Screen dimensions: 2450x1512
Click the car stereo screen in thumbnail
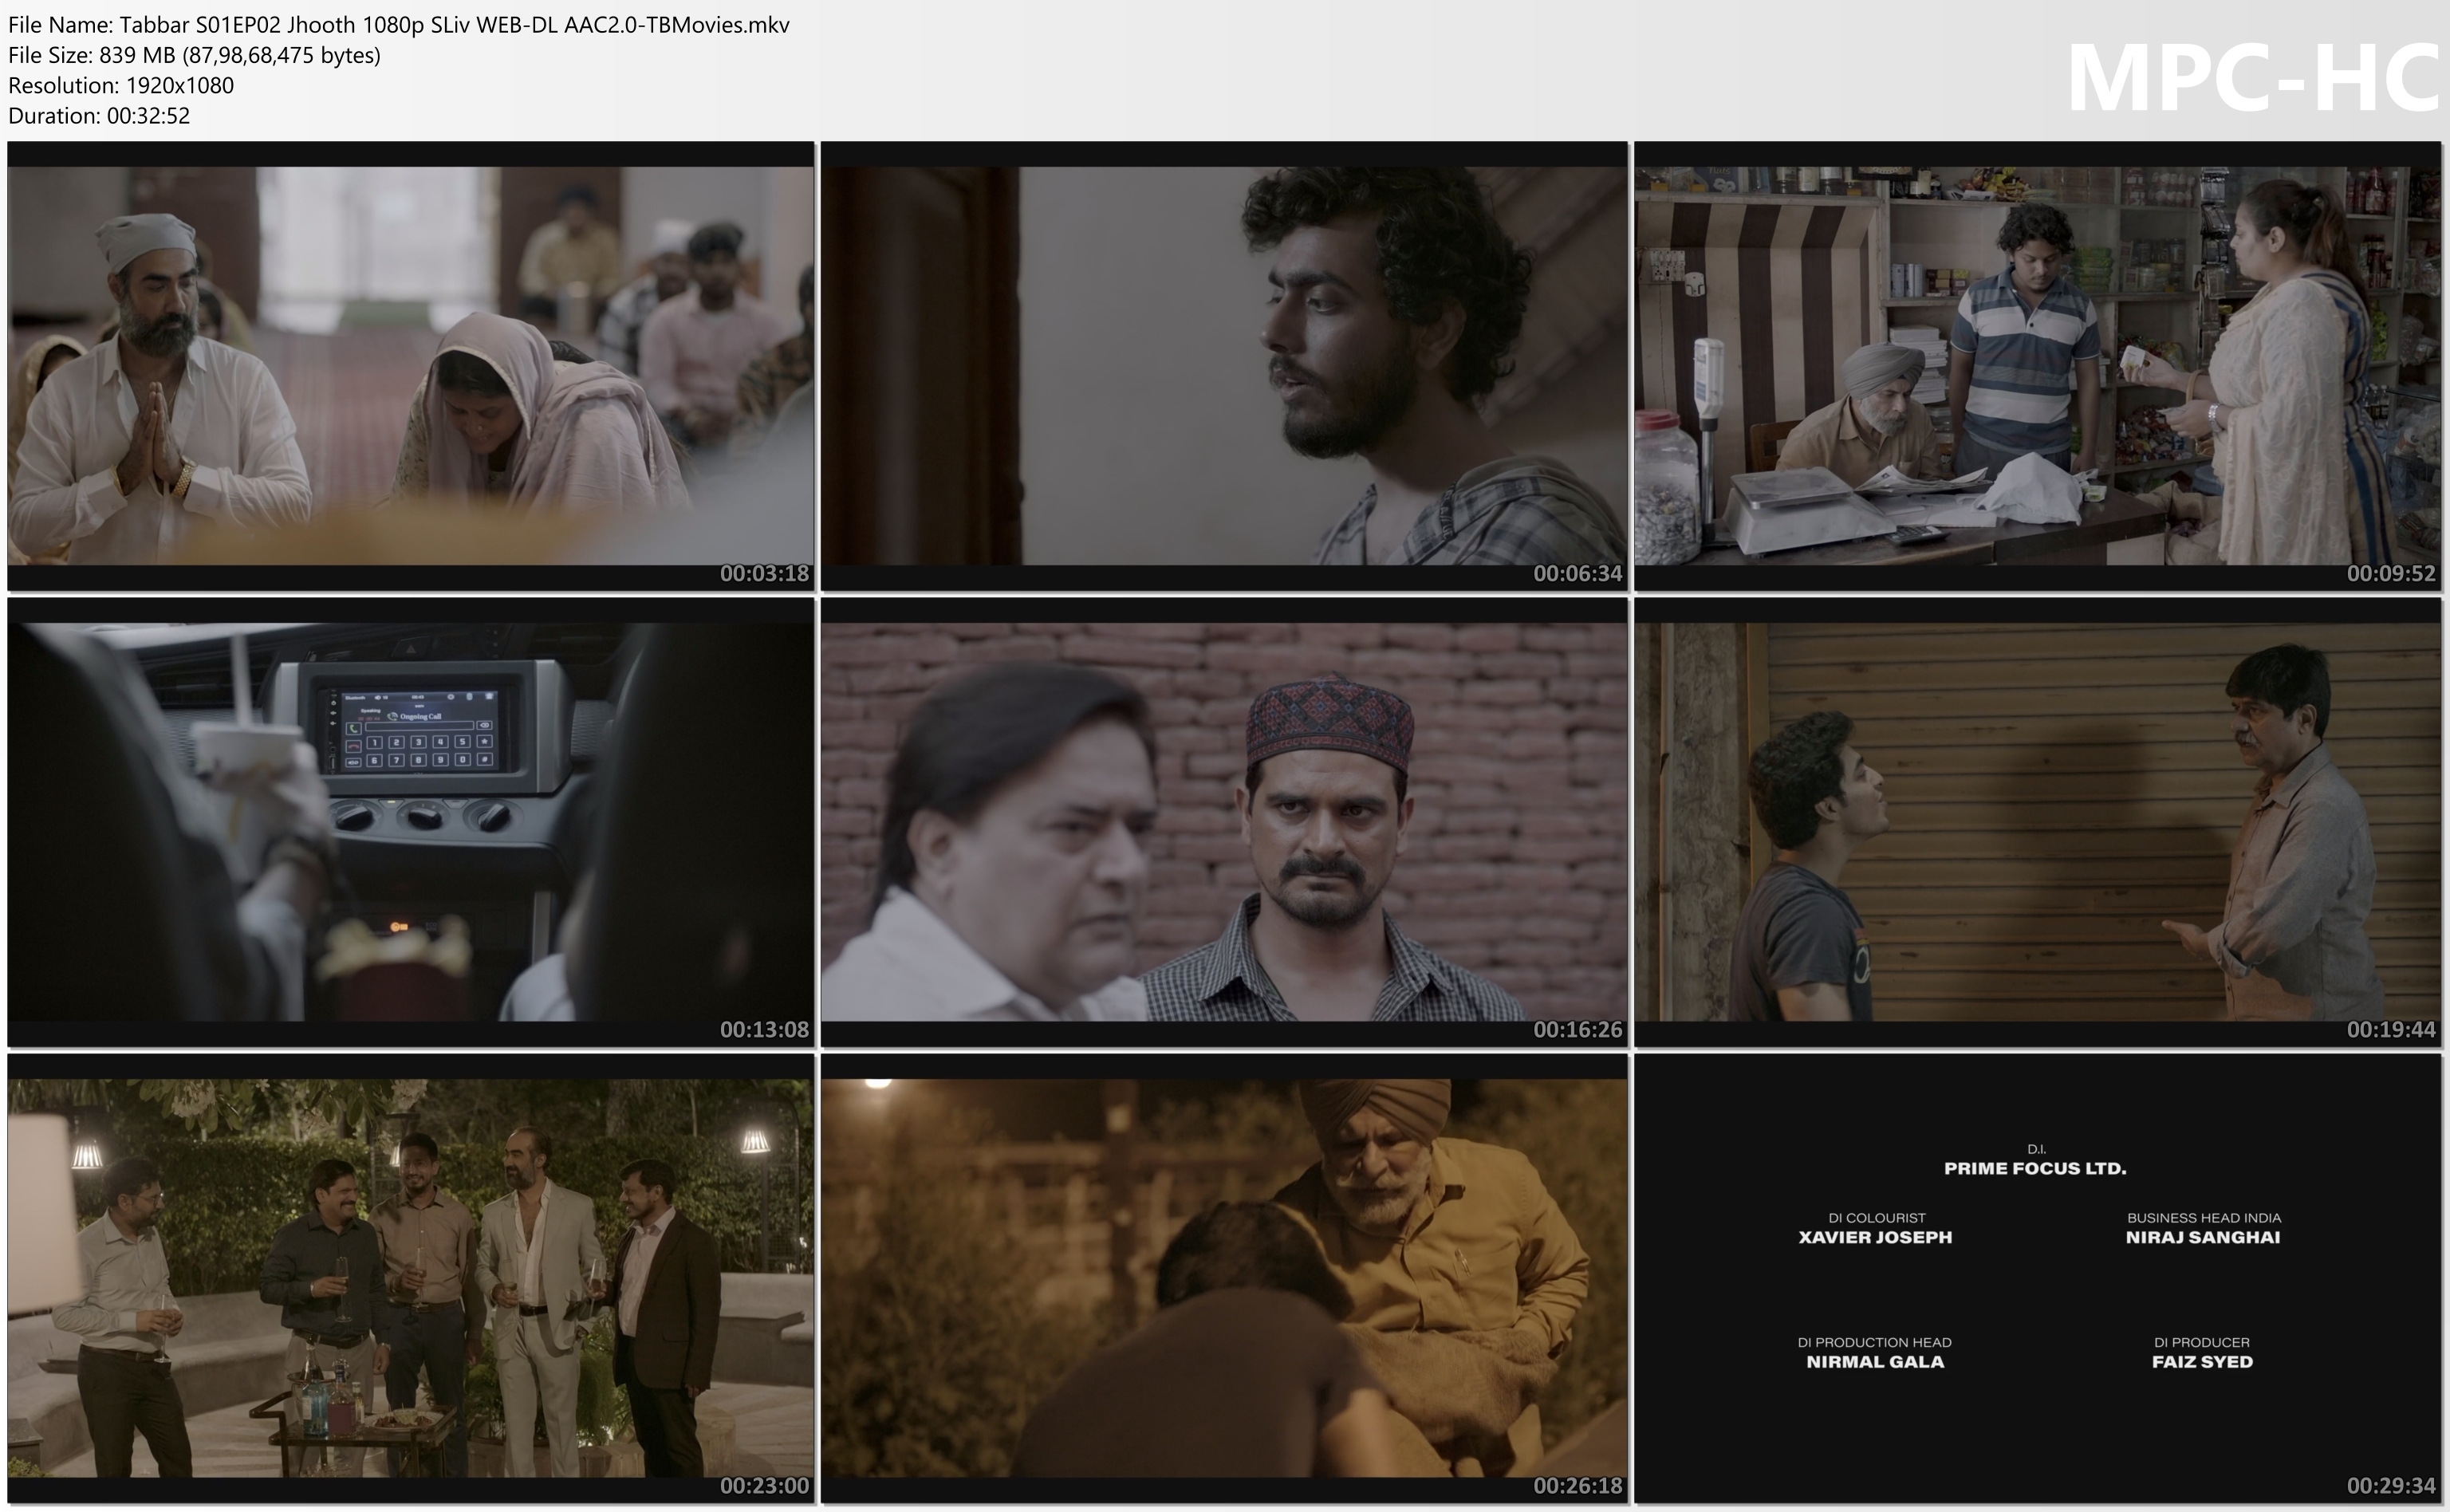pos(419,728)
